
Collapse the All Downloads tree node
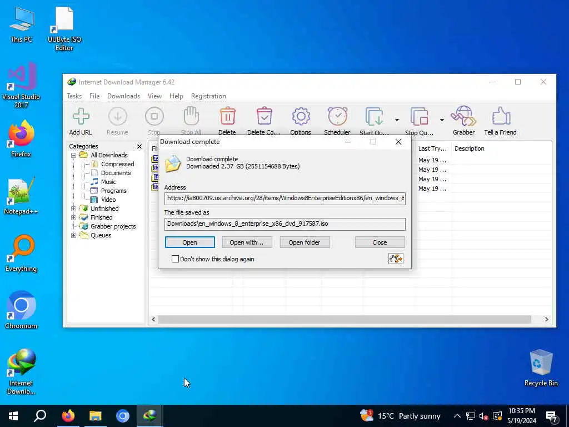point(74,155)
